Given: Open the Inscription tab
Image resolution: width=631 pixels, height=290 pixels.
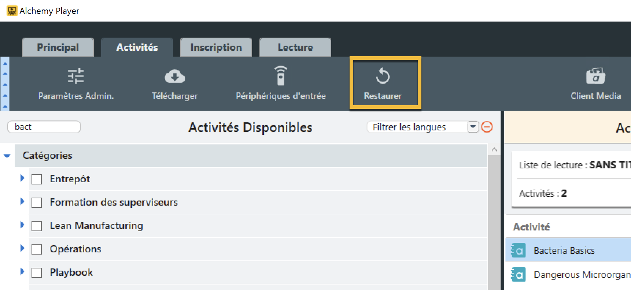Looking at the screenshot, I should coord(216,47).
